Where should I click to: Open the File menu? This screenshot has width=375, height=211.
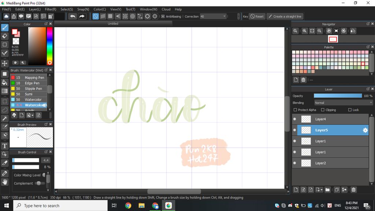click(x=7, y=9)
